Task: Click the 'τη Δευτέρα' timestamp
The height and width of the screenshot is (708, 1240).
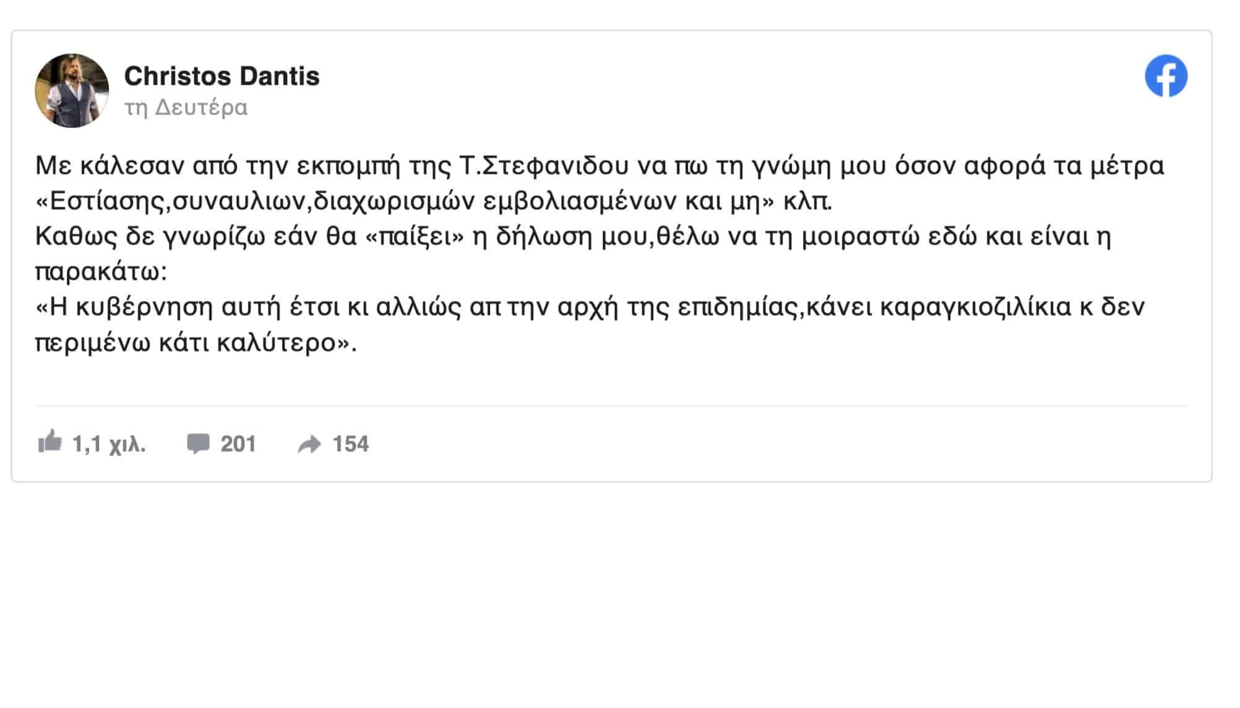Action: (x=186, y=108)
